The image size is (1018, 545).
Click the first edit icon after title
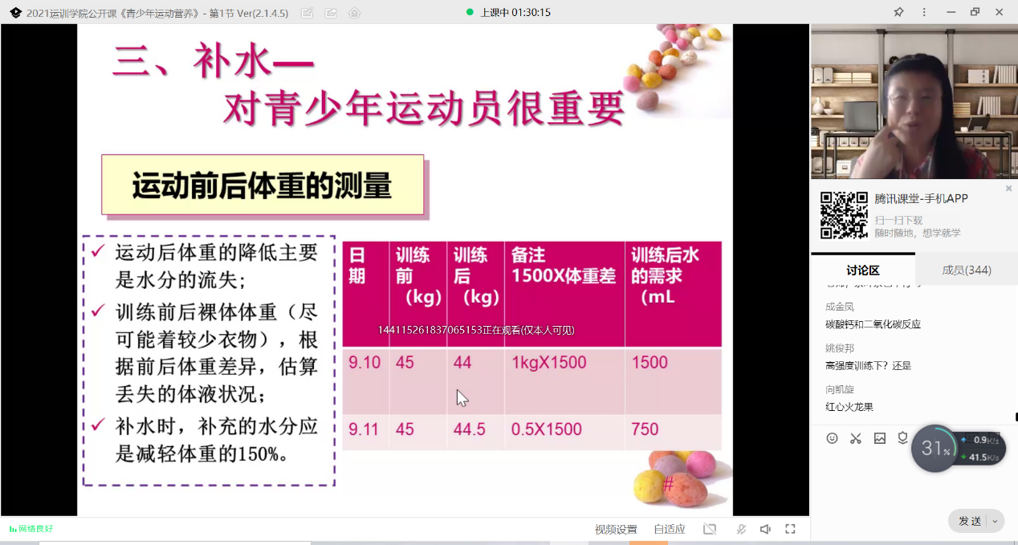(307, 13)
